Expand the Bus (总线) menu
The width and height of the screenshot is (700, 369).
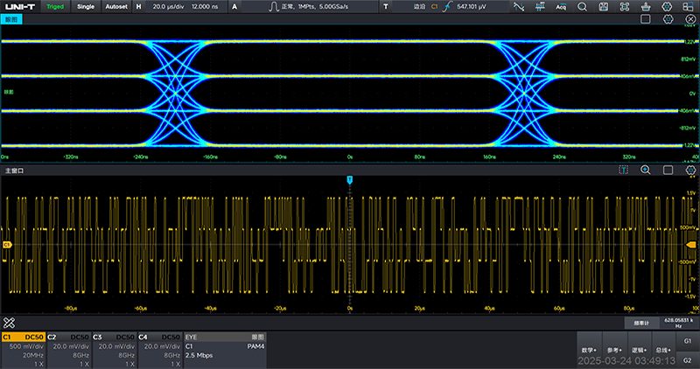[663, 350]
